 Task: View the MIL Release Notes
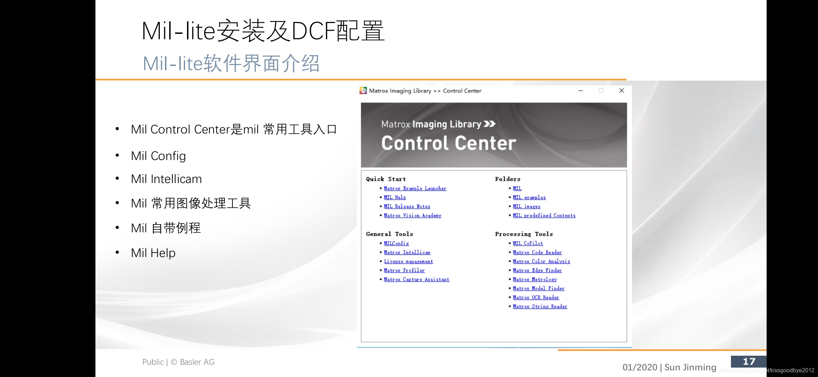[x=407, y=206]
